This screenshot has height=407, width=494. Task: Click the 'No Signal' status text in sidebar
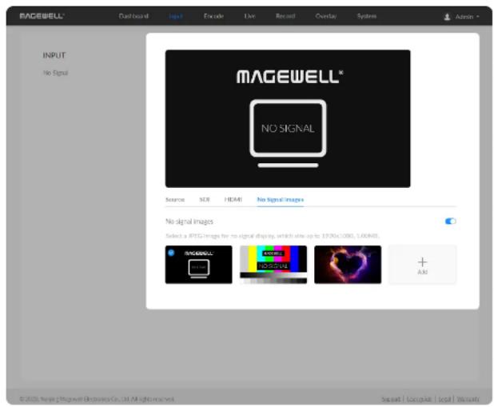55,73
